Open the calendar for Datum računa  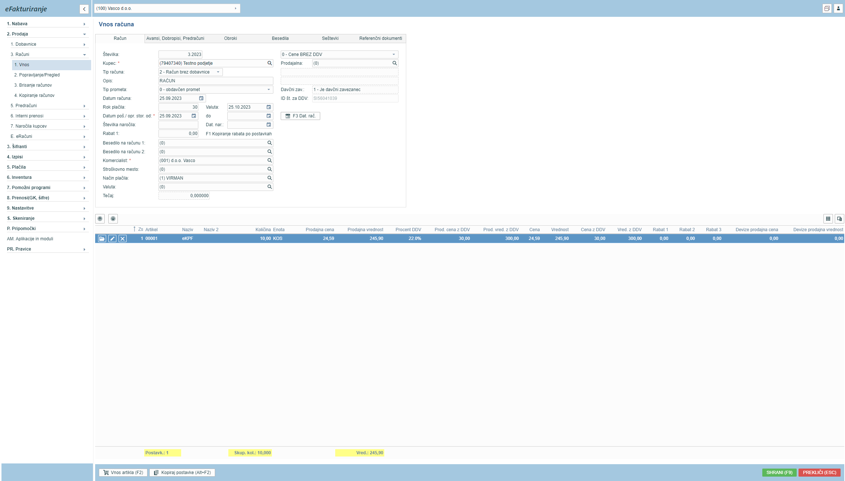click(201, 98)
